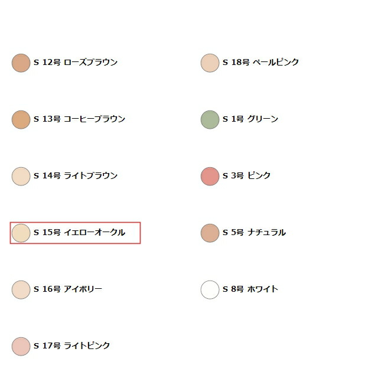This screenshot has width=378, height=378.
Task: Click the S 5号 ナチュラル text label
Action: (254, 233)
